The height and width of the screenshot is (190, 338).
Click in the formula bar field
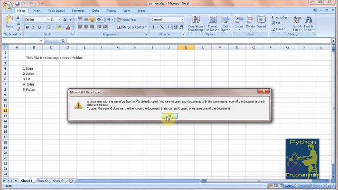(199, 41)
